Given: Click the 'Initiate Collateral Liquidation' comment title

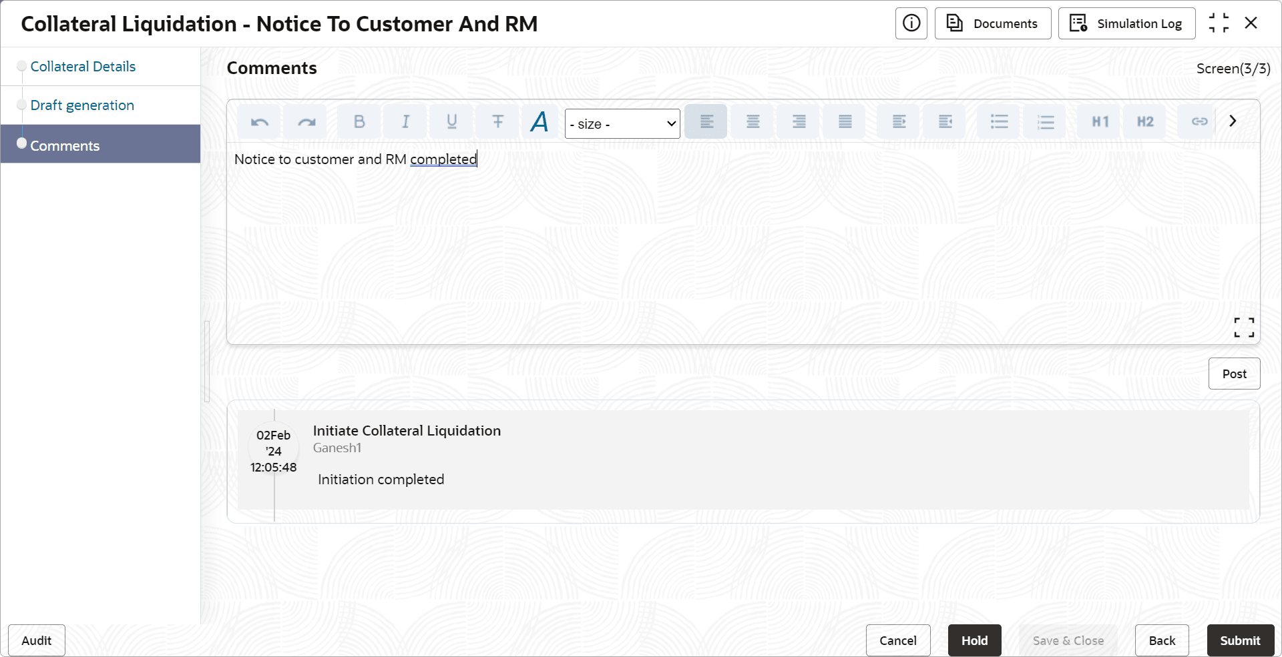Looking at the screenshot, I should tap(407, 431).
